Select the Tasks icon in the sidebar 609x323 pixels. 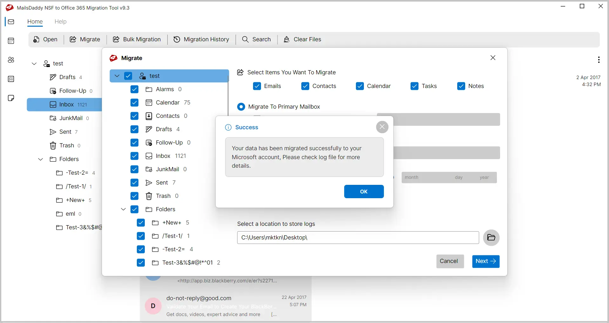11,79
